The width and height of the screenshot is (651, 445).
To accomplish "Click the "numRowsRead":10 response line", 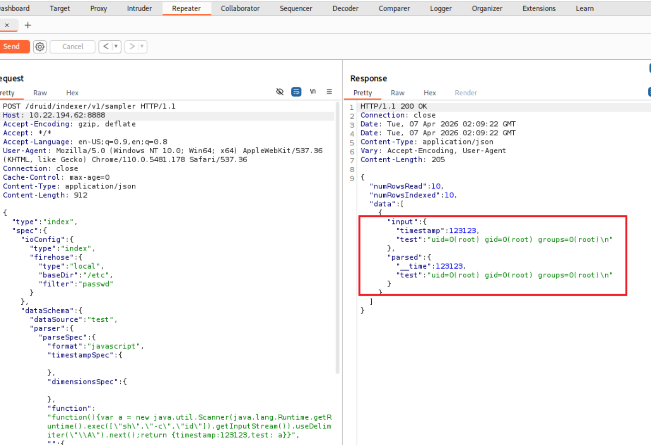I will [406, 186].
